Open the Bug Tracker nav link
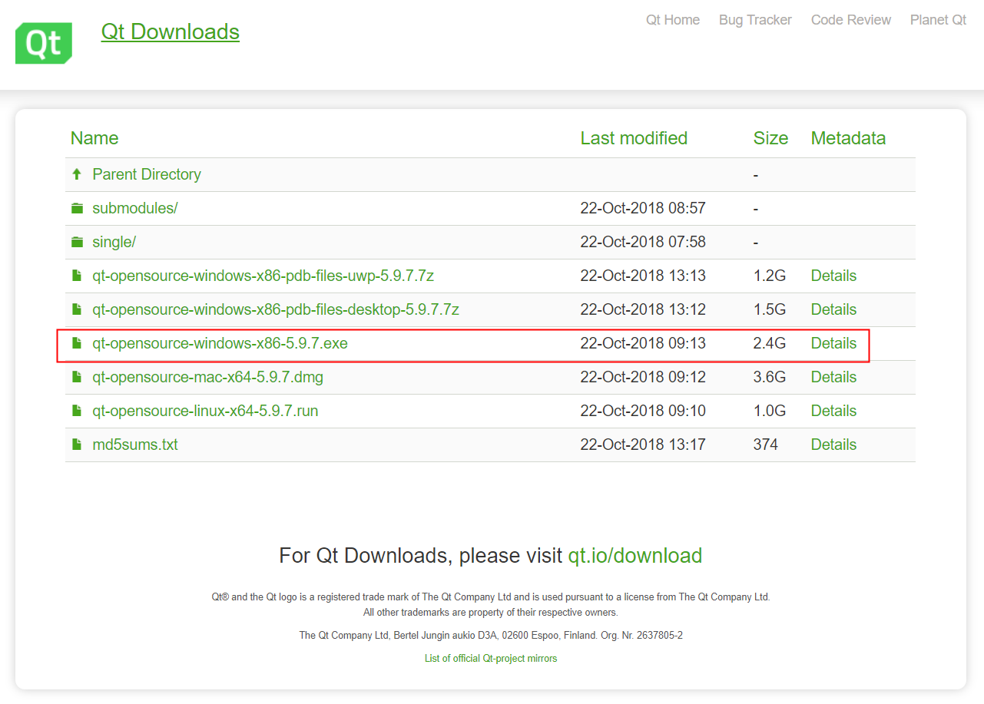This screenshot has width=984, height=704. point(755,20)
